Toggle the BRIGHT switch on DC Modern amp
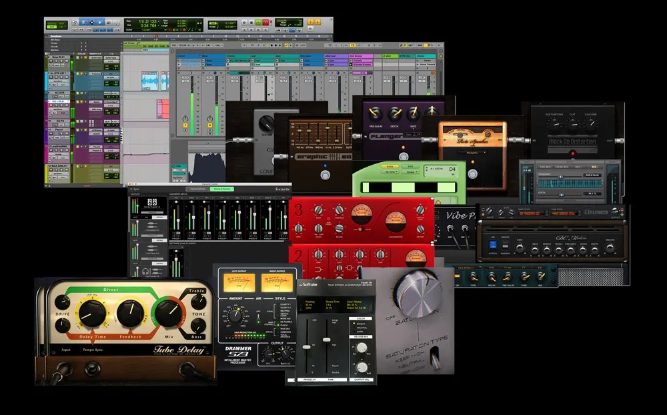This screenshot has width=667, height=415. tap(506, 245)
